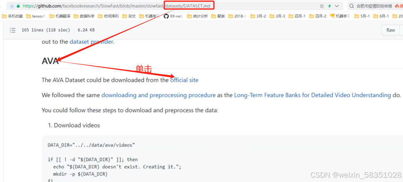Open the 数据科学 bookmark folder
This screenshot has width=403, height=182.
[x=84, y=16]
